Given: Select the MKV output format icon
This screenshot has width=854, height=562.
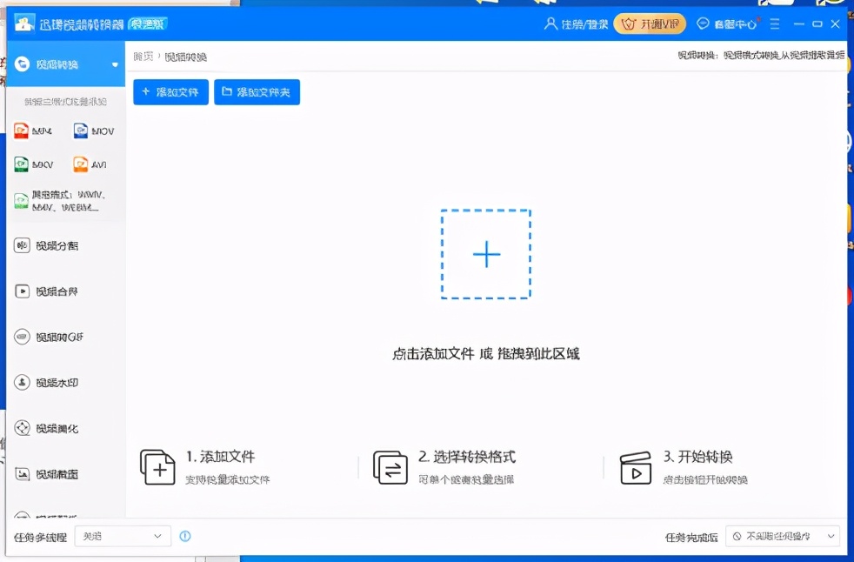Looking at the screenshot, I should tap(35, 164).
